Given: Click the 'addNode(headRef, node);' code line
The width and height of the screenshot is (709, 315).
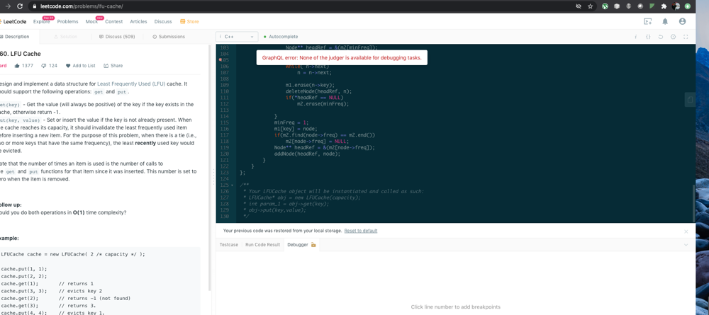Looking at the screenshot, I should click(x=307, y=154).
